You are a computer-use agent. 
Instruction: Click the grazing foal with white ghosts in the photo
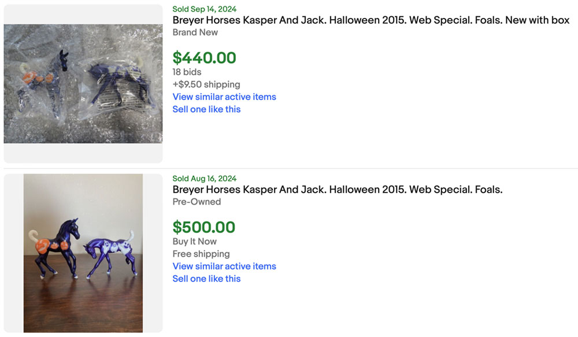[110, 254]
